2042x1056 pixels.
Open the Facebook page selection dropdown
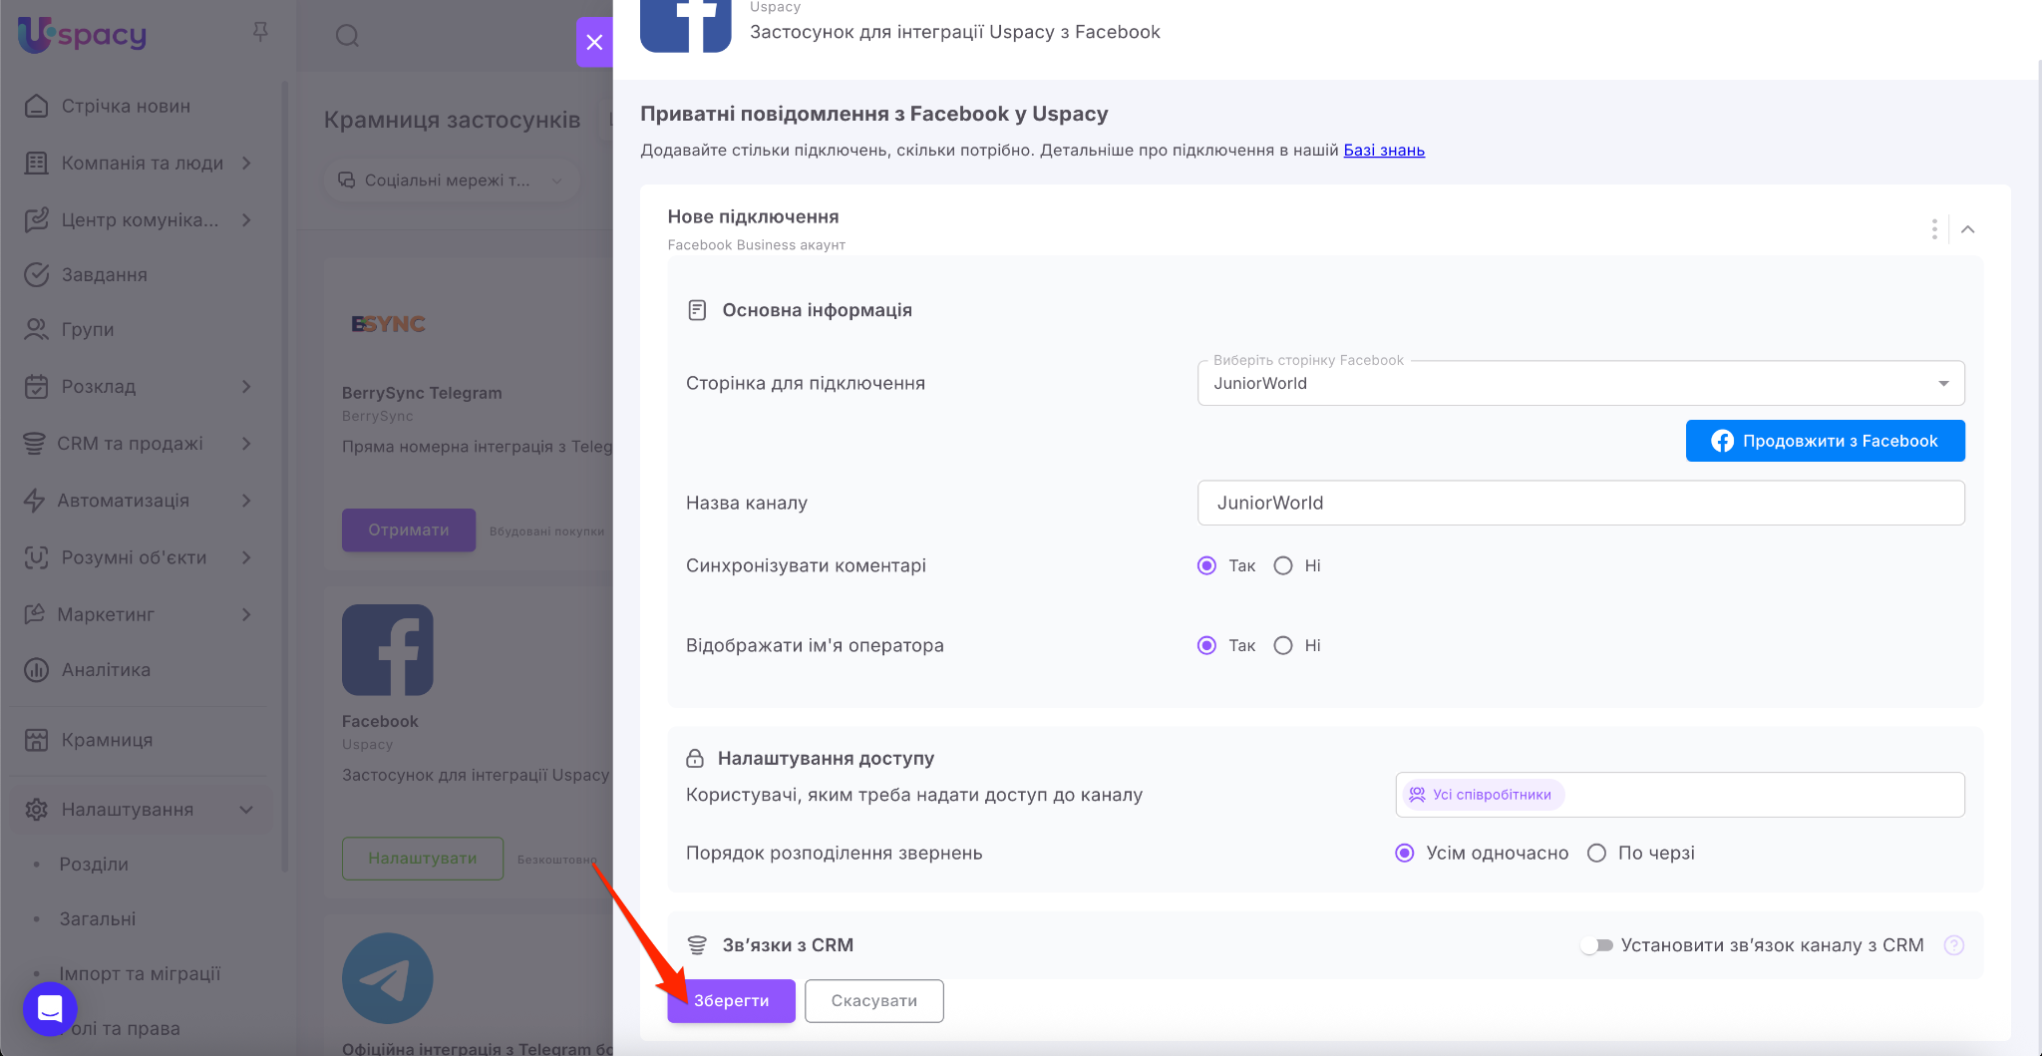1580,384
